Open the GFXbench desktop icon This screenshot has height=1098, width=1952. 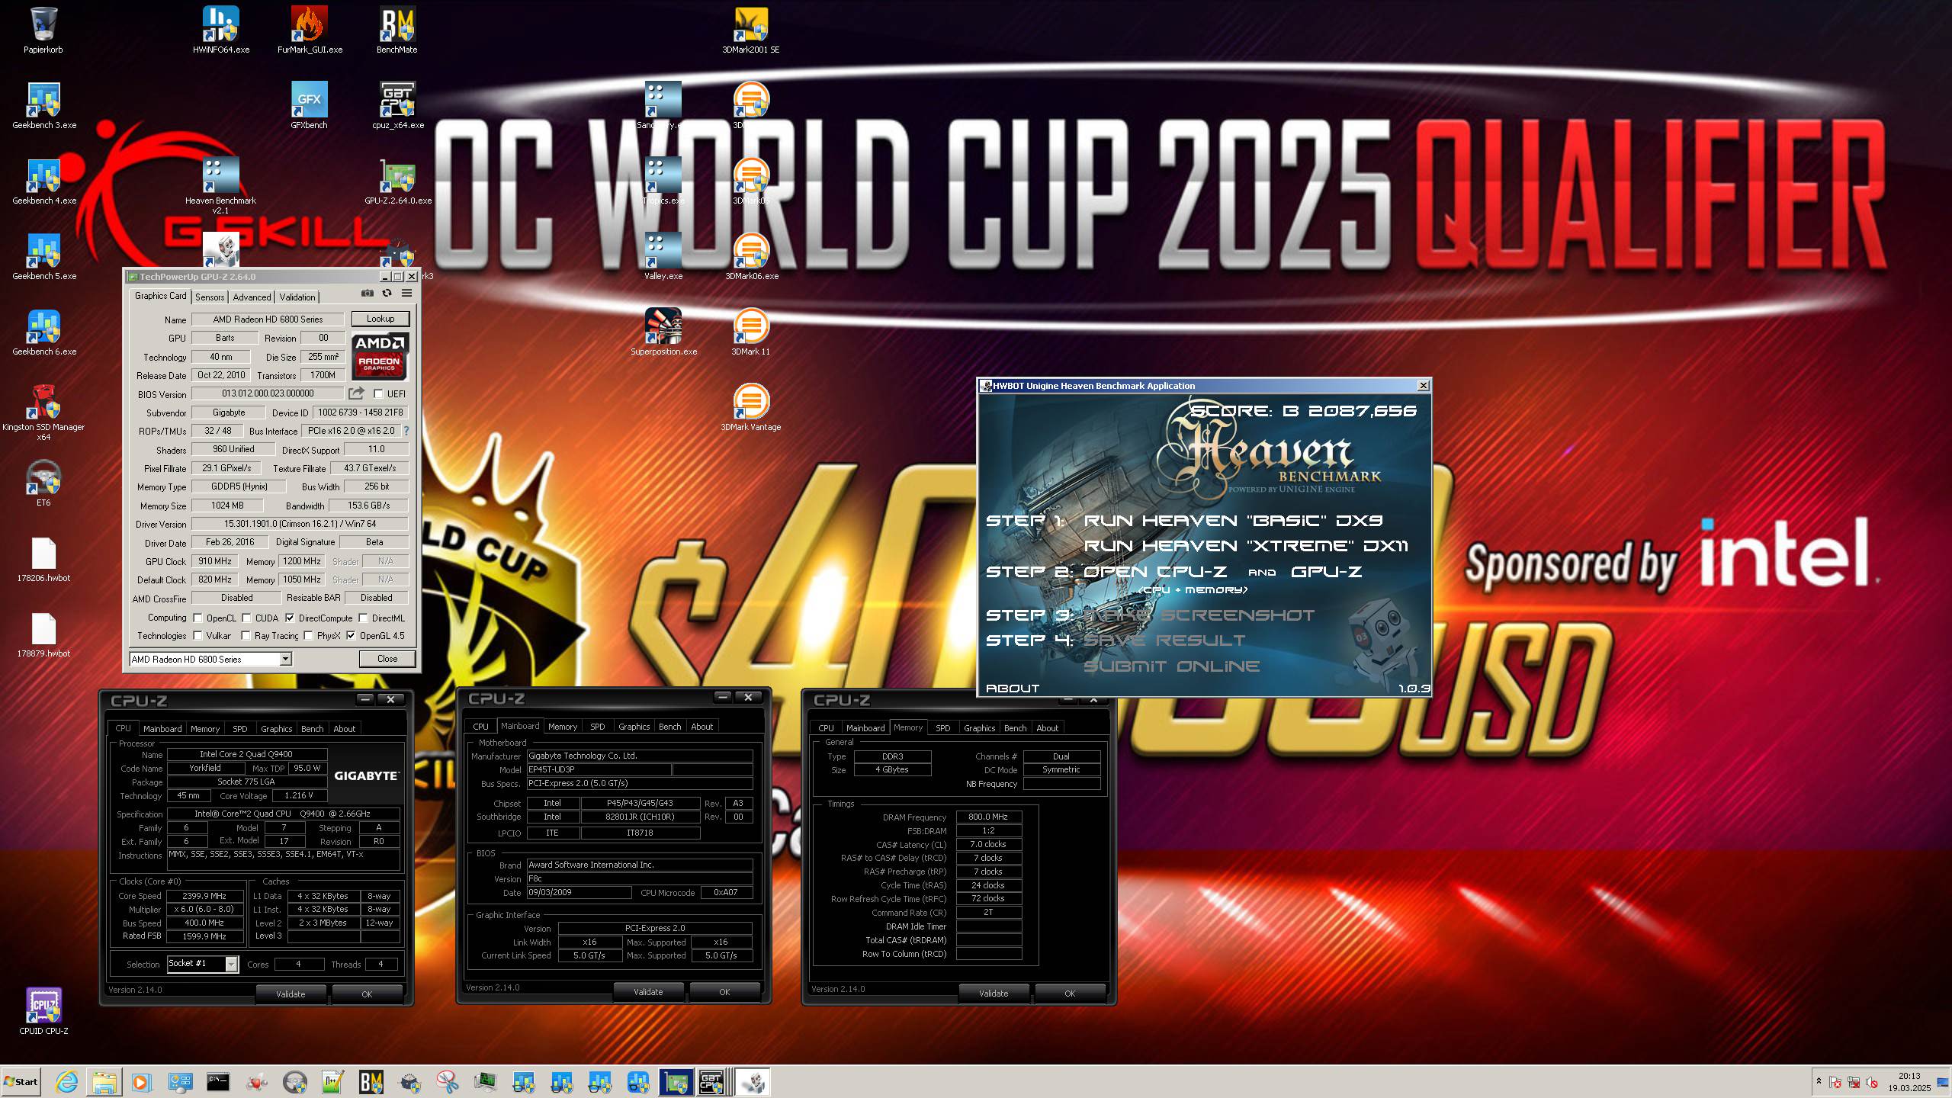(x=309, y=105)
